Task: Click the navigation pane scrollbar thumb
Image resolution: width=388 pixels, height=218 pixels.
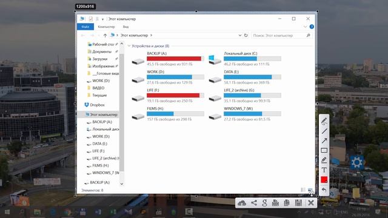Action: coord(121,113)
